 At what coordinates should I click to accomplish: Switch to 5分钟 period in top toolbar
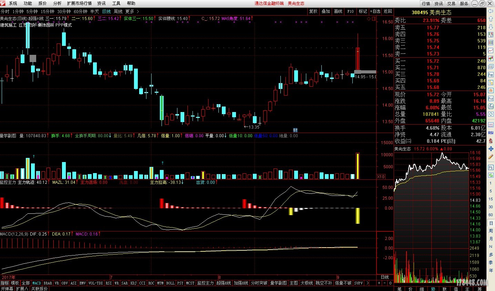(32, 11)
